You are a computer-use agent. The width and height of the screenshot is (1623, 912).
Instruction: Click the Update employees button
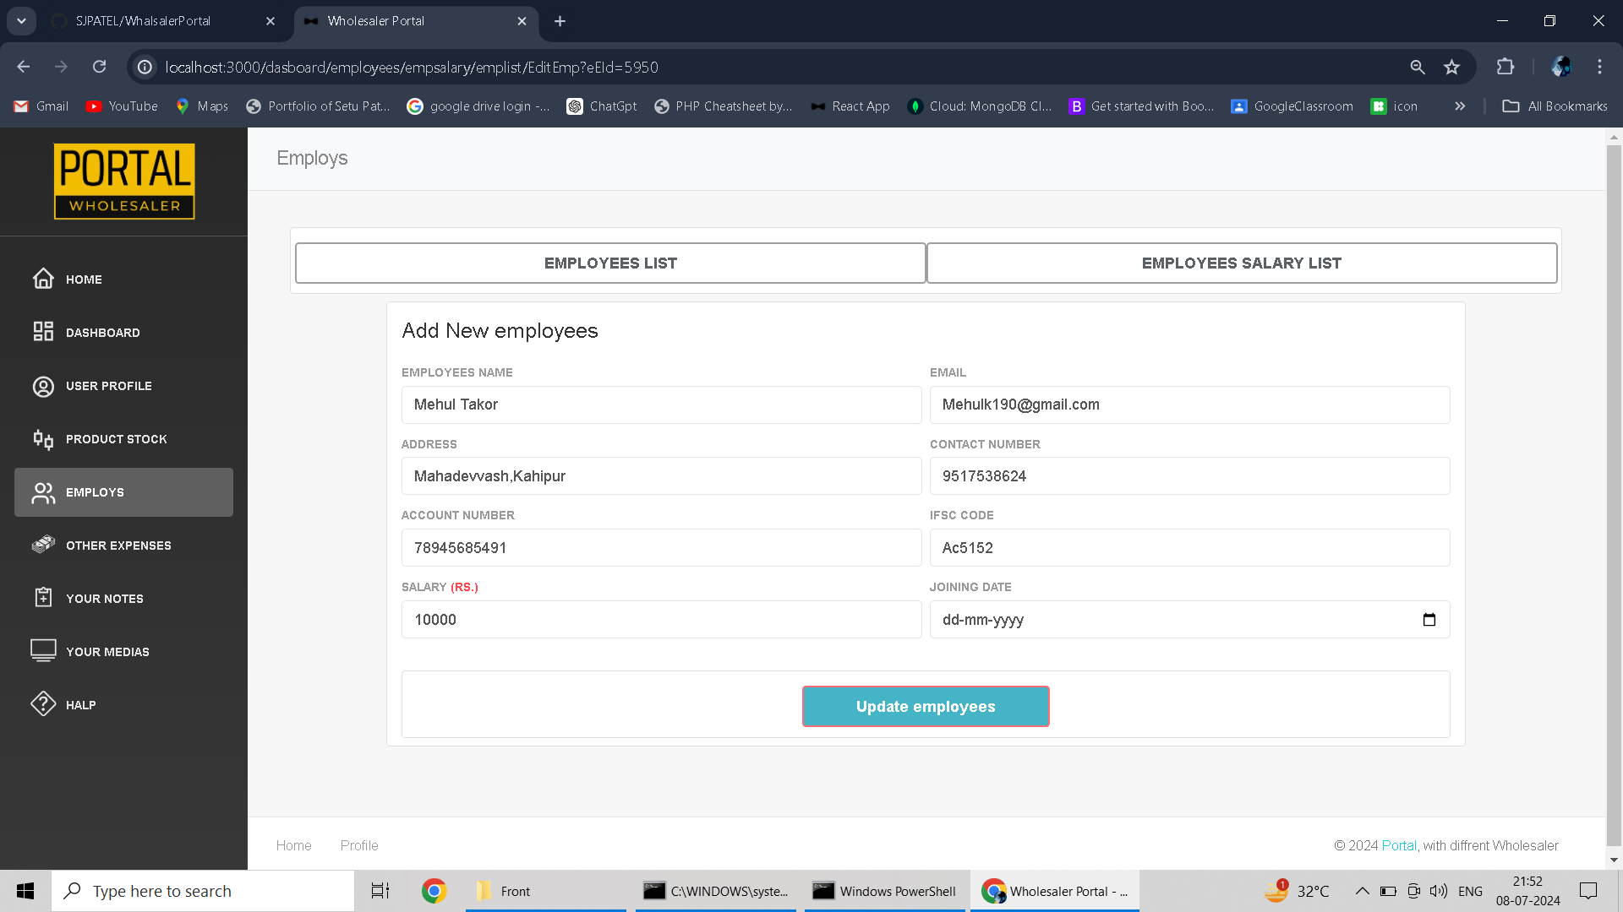(x=926, y=707)
